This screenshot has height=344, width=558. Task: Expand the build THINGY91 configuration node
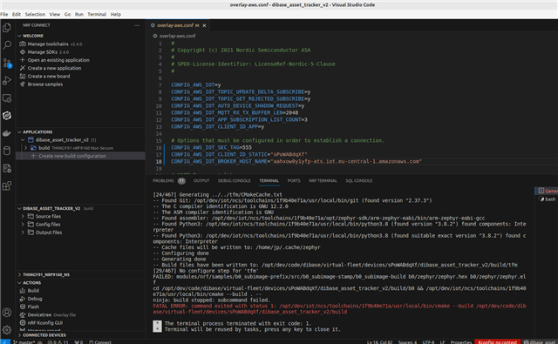[x=25, y=148]
